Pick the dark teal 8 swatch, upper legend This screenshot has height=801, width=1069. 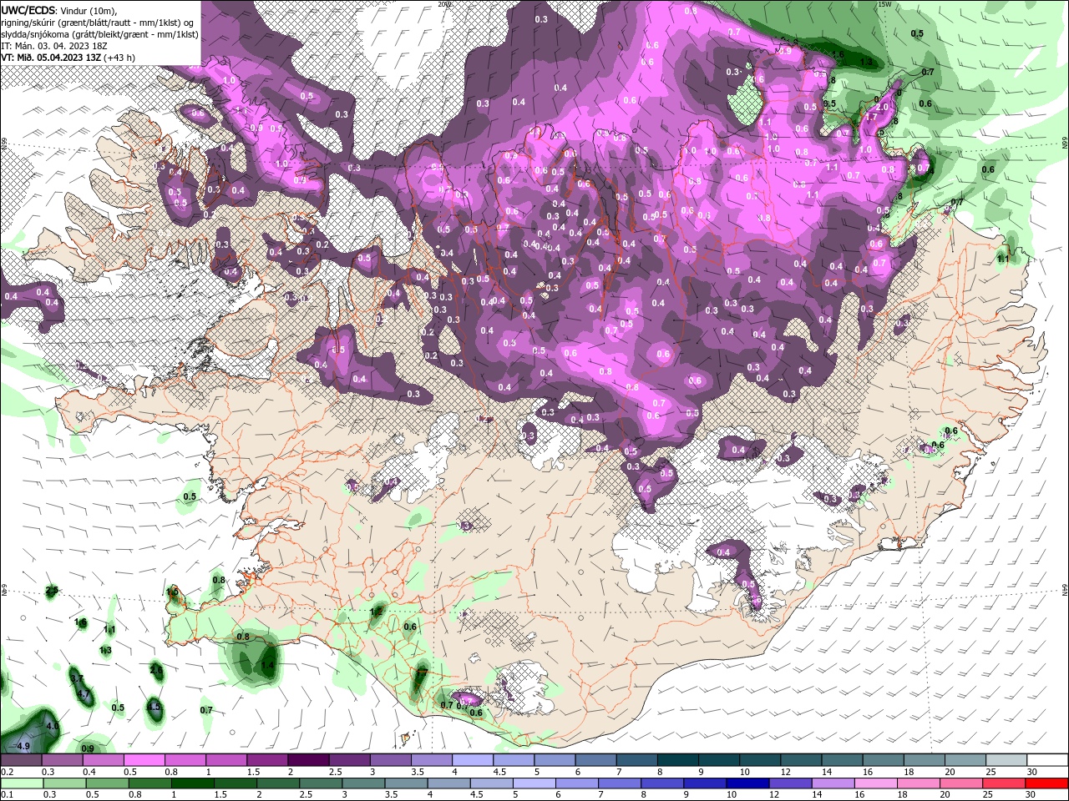[x=678, y=760]
